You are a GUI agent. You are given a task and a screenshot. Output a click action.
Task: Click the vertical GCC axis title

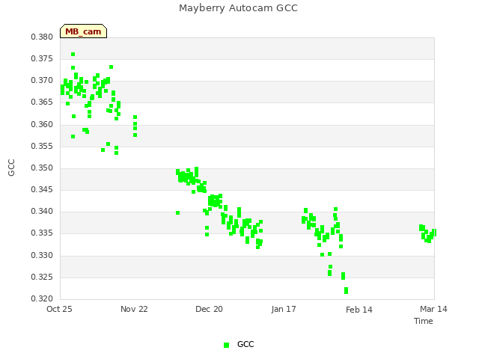(x=11, y=168)
